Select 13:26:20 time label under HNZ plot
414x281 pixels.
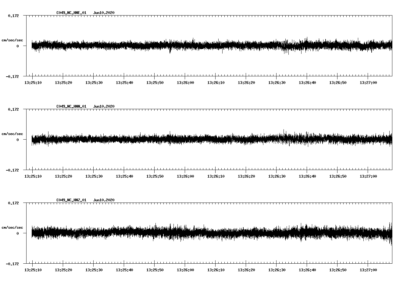click(246, 270)
